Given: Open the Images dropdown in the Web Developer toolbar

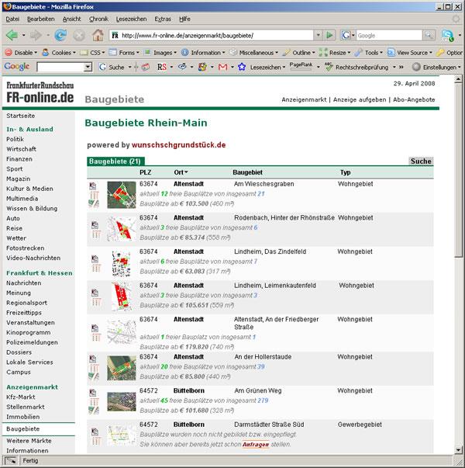Looking at the screenshot, I should (x=160, y=53).
